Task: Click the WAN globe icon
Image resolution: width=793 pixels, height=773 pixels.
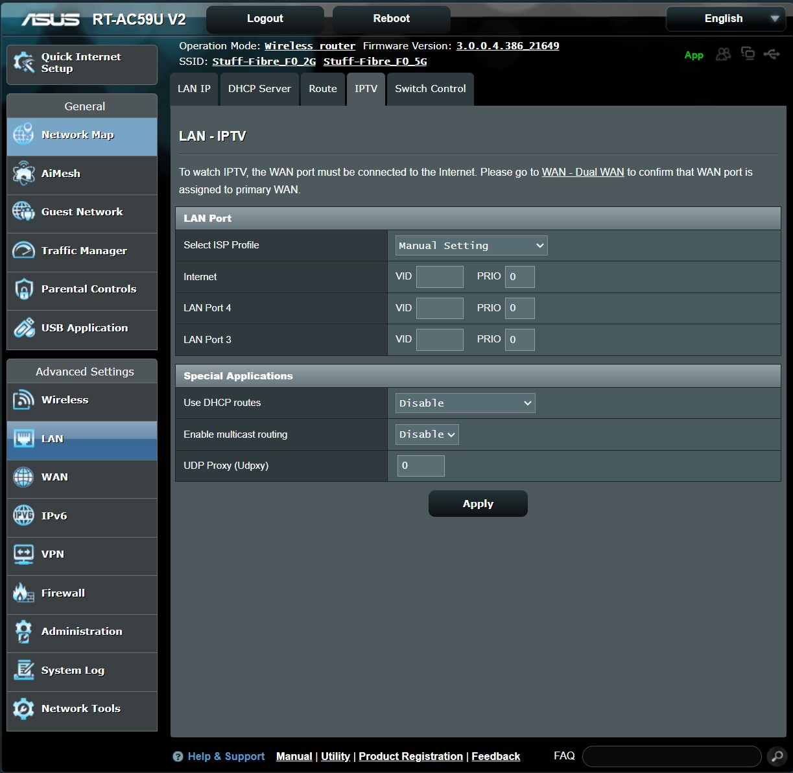Action: point(23,477)
